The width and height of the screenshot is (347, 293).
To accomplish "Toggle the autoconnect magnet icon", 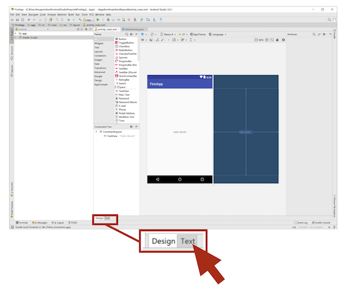I will point(151,40).
